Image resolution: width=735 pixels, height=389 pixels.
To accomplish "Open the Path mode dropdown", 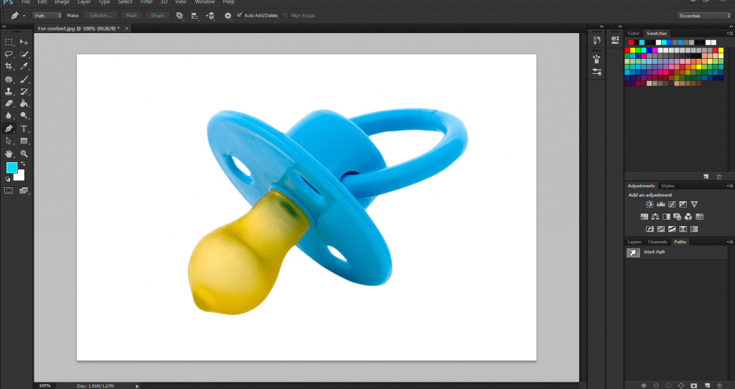I will click(47, 16).
